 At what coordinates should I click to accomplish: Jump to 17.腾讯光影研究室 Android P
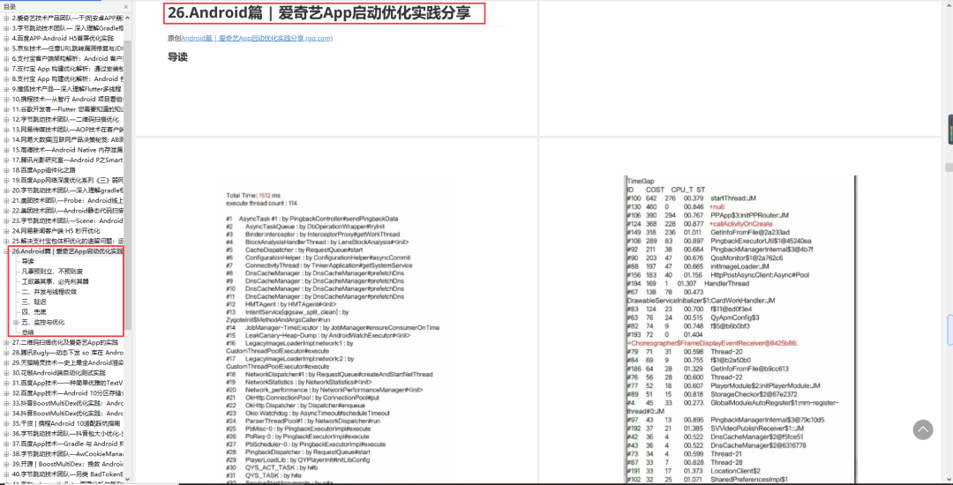67,160
